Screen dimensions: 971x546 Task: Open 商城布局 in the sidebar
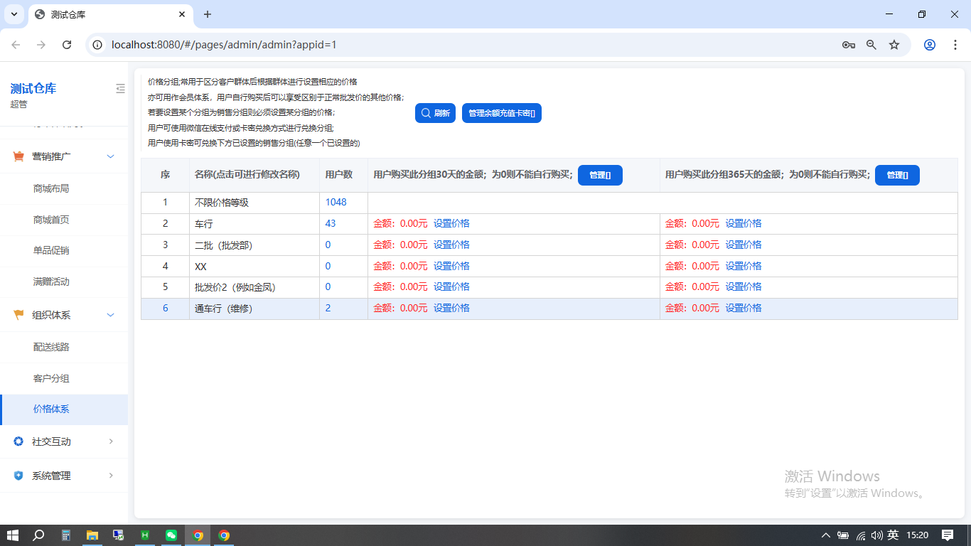click(x=51, y=188)
